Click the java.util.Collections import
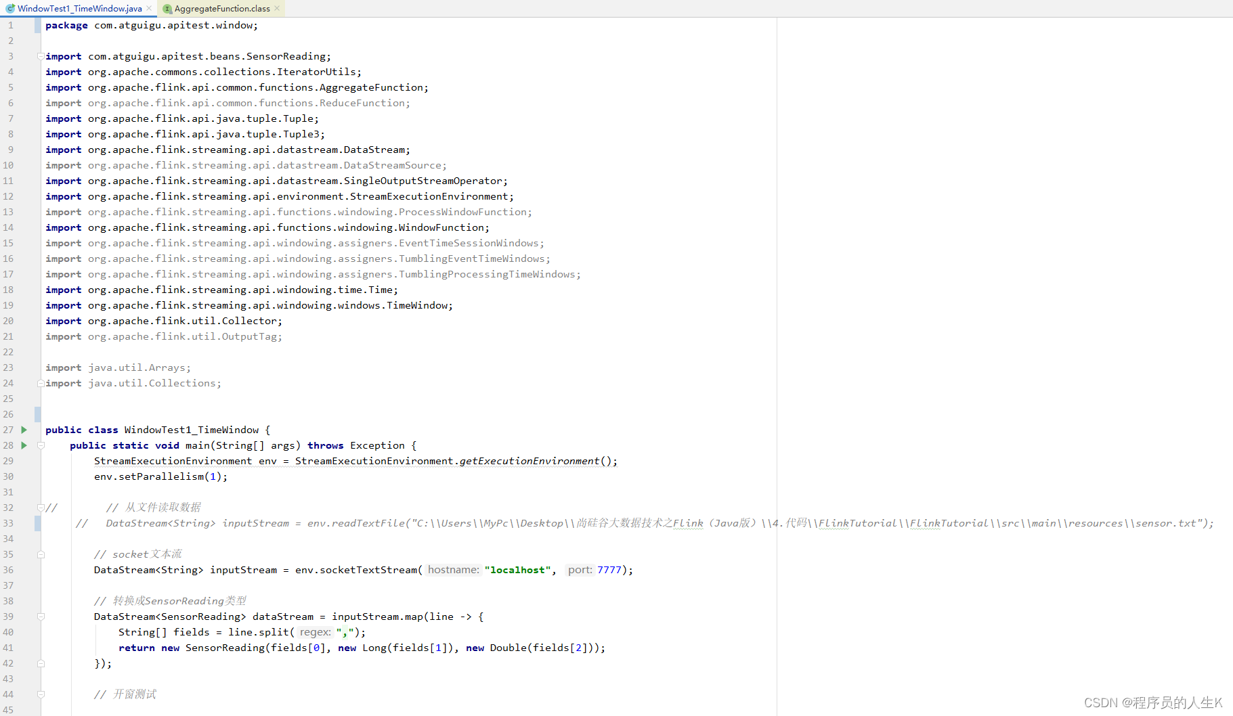Image resolution: width=1233 pixels, height=716 pixels. point(133,383)
